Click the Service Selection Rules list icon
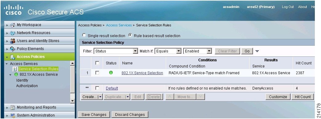The width and height of the screenshot is (321, 119). (15, 69)
